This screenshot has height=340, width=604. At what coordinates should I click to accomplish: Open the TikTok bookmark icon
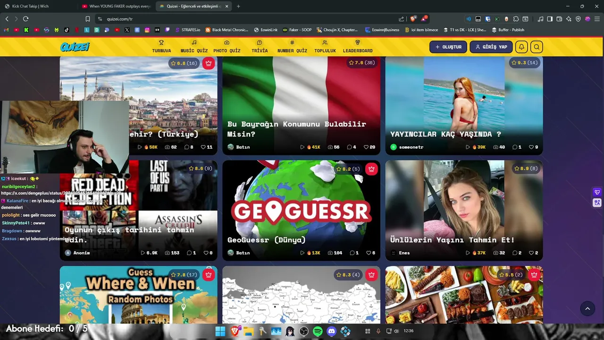67,30
